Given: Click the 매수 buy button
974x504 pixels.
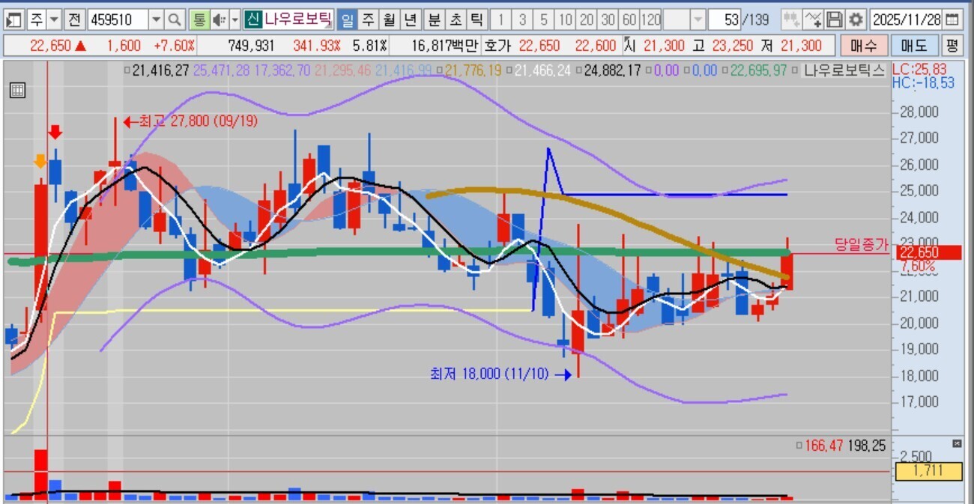Looking at the screenshot, I should tap(863, 46).
